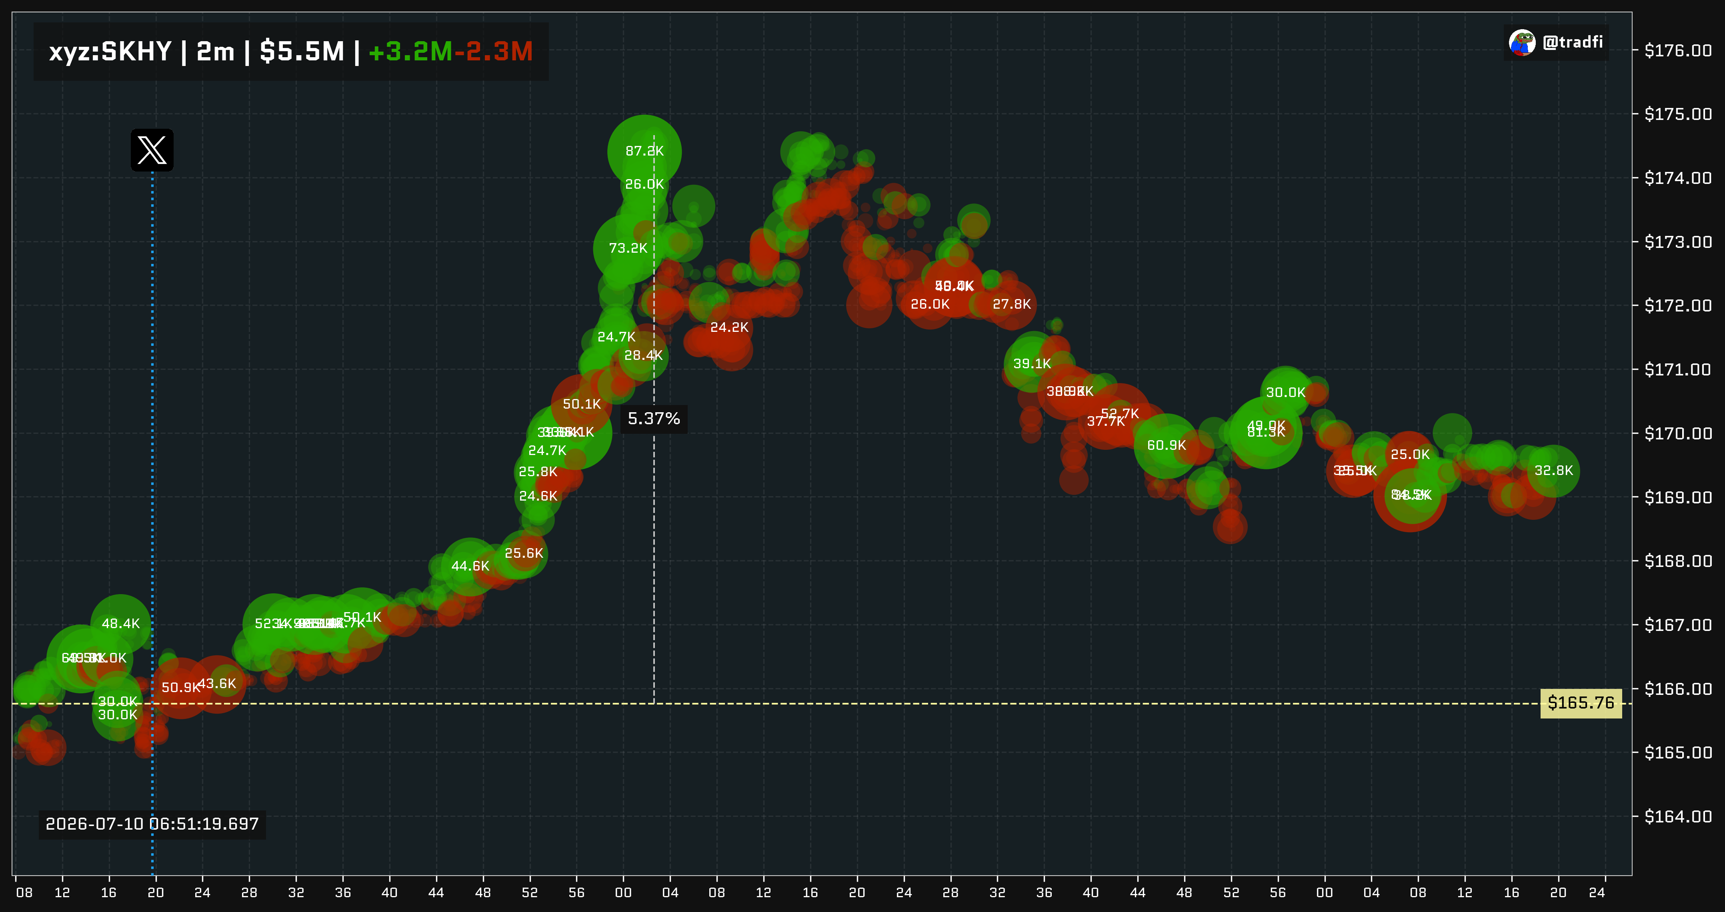Open the @tradfi handle label
The image size is (1725, 912).
[x=1572, y=43]
